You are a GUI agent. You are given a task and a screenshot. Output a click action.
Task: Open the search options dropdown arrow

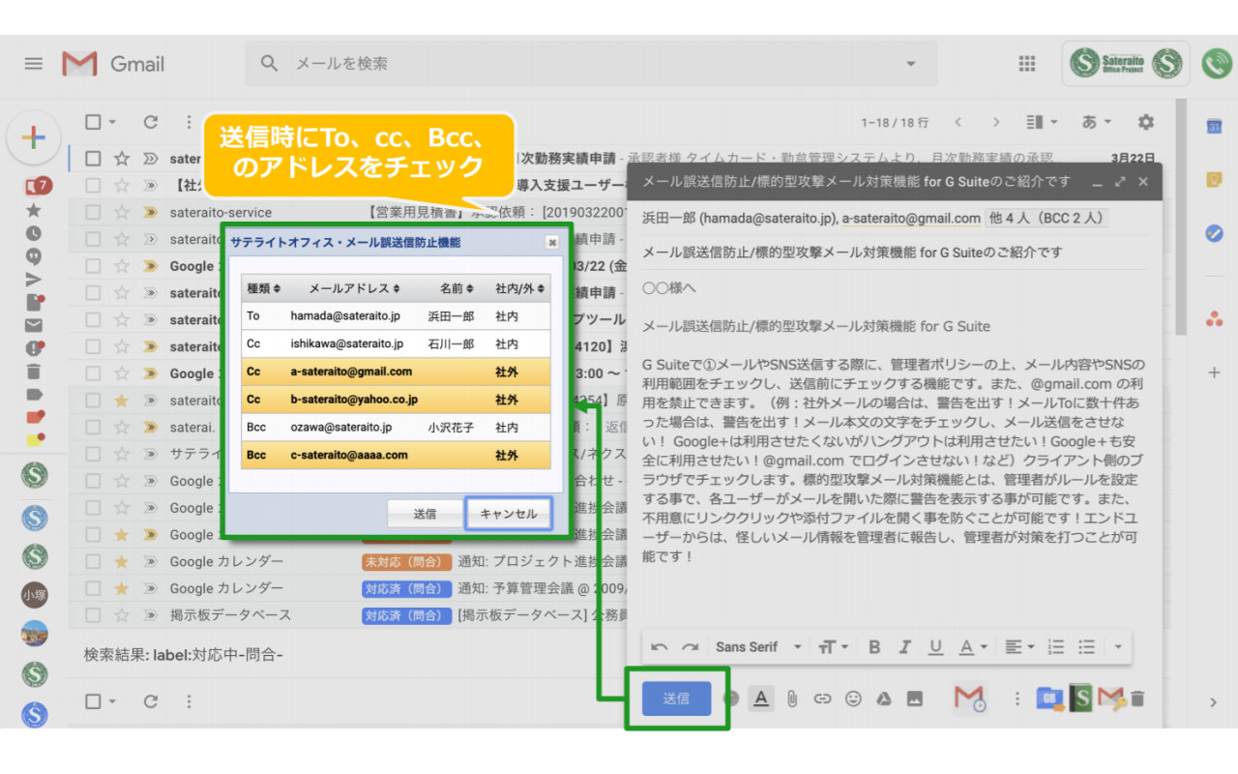click(910, 63)
